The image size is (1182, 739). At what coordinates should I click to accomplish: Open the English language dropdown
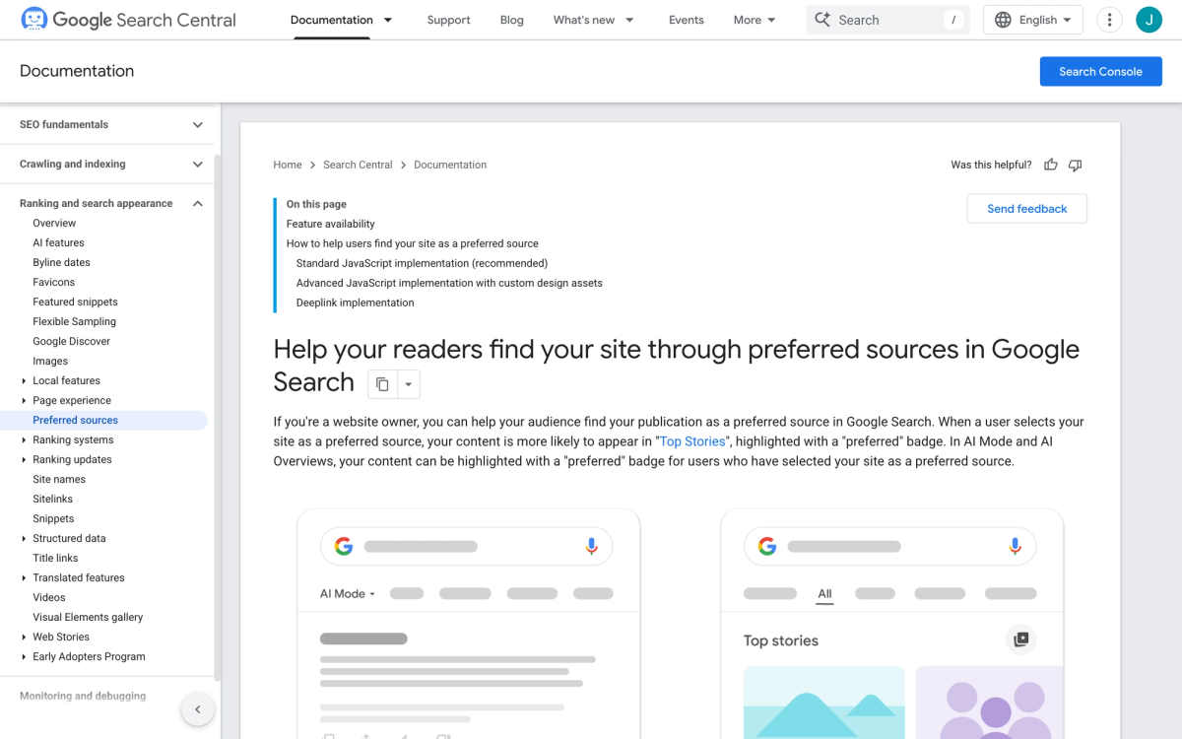(x=1033, y=20)
